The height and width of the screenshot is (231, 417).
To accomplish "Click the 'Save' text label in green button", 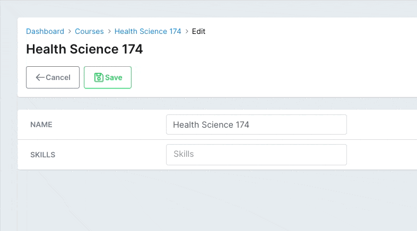I will pyautogui.click(x=114, y=77).
